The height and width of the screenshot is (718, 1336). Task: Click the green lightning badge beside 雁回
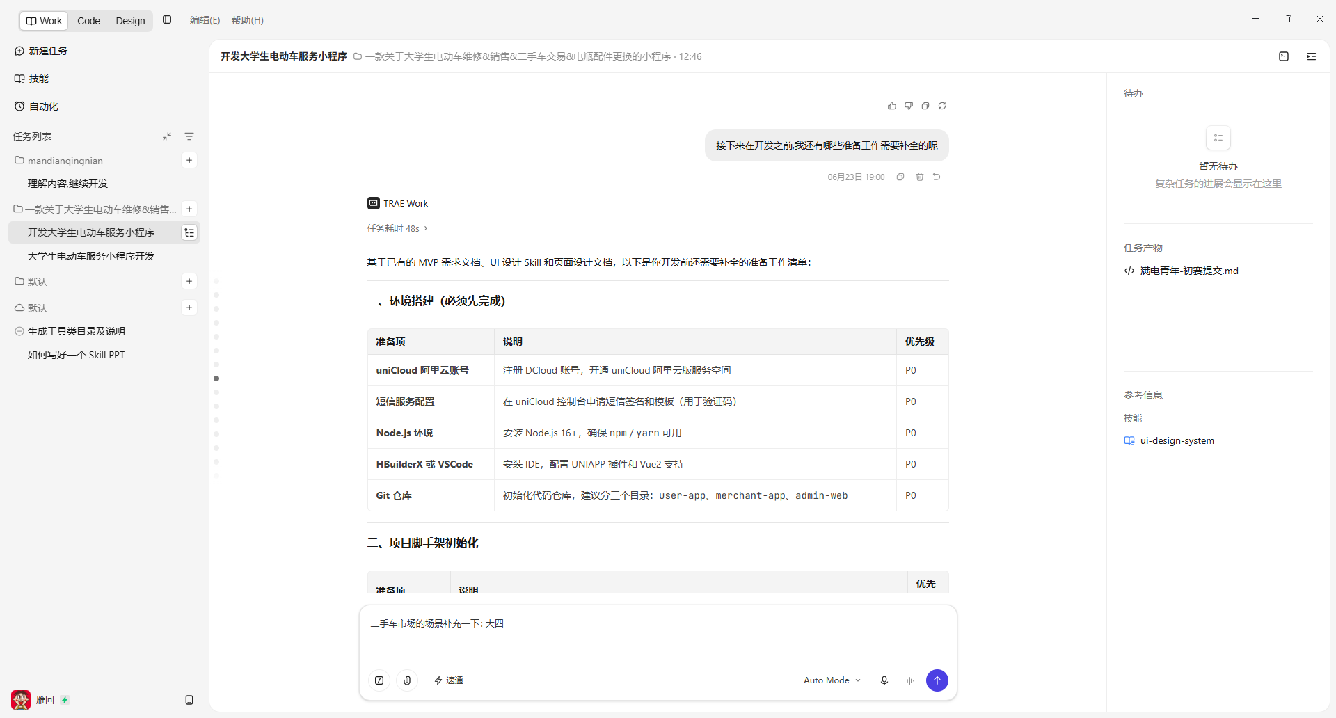click(x=65, y=700)
